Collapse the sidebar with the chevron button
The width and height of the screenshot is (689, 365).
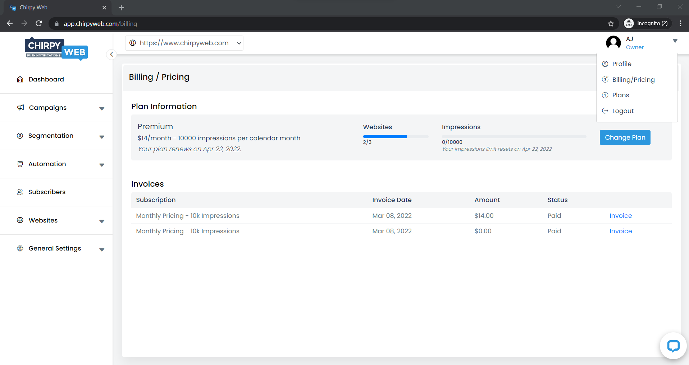(111, 54)
